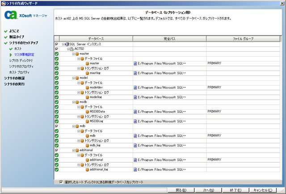Collapse transaction log node under additional

click(79, 165)
